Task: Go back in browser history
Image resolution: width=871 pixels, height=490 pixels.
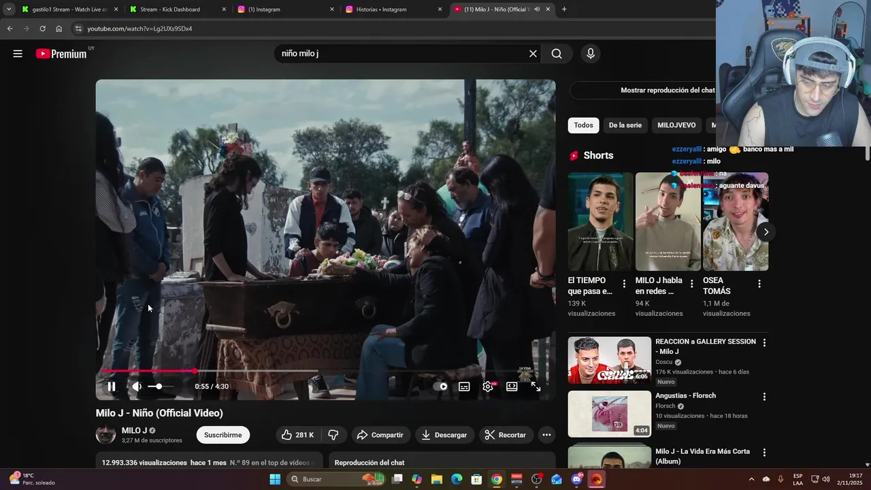Action: point(10,29)
